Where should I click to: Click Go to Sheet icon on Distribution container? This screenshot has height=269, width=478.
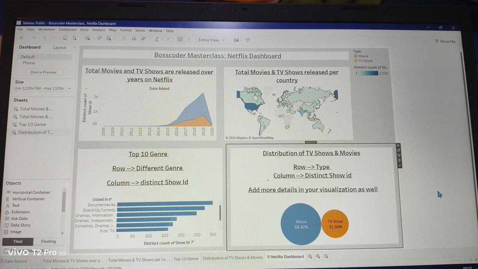point(399,151)
